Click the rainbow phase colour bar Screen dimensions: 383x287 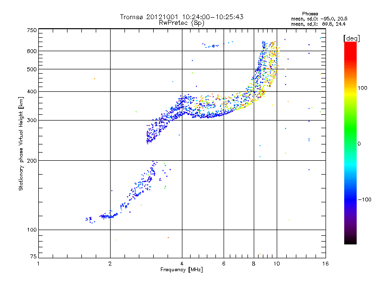[350, 143]
